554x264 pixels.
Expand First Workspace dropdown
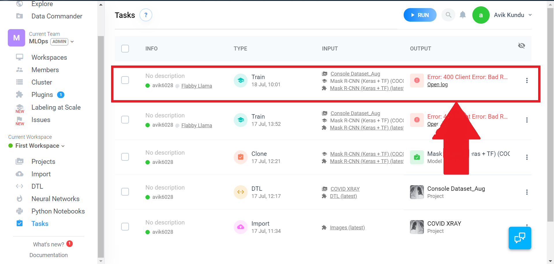[x=63, y=146]
